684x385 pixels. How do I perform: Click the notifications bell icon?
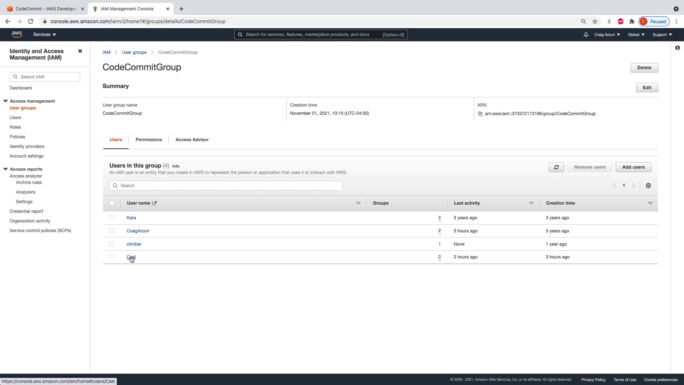pyautogui.click(x=586, y=35)
